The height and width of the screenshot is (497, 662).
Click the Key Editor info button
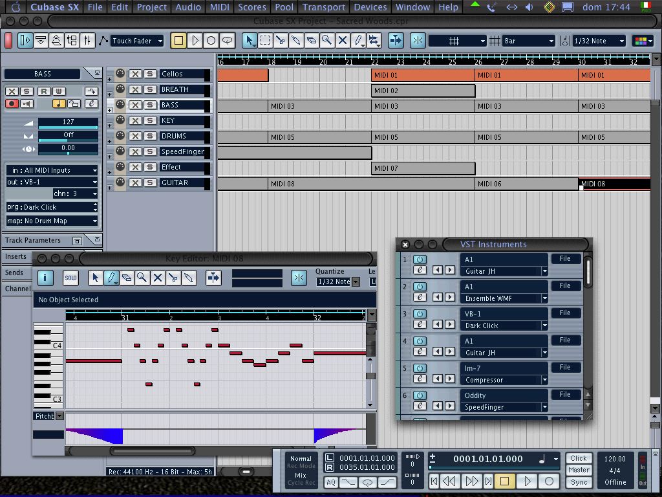[x=45, y=278]
